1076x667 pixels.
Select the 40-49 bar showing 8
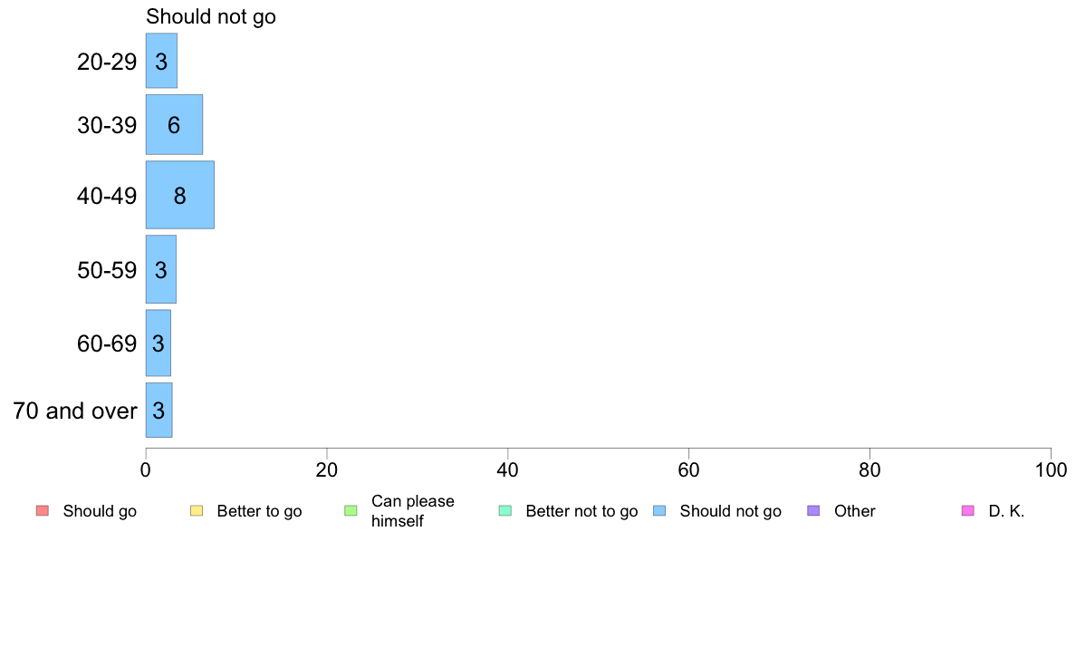180,195
